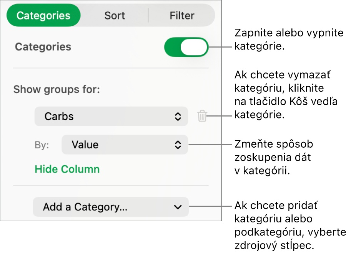Open the By Value grouping dropdown
Viewport: 351px width, 255px height.
[125, 145]
